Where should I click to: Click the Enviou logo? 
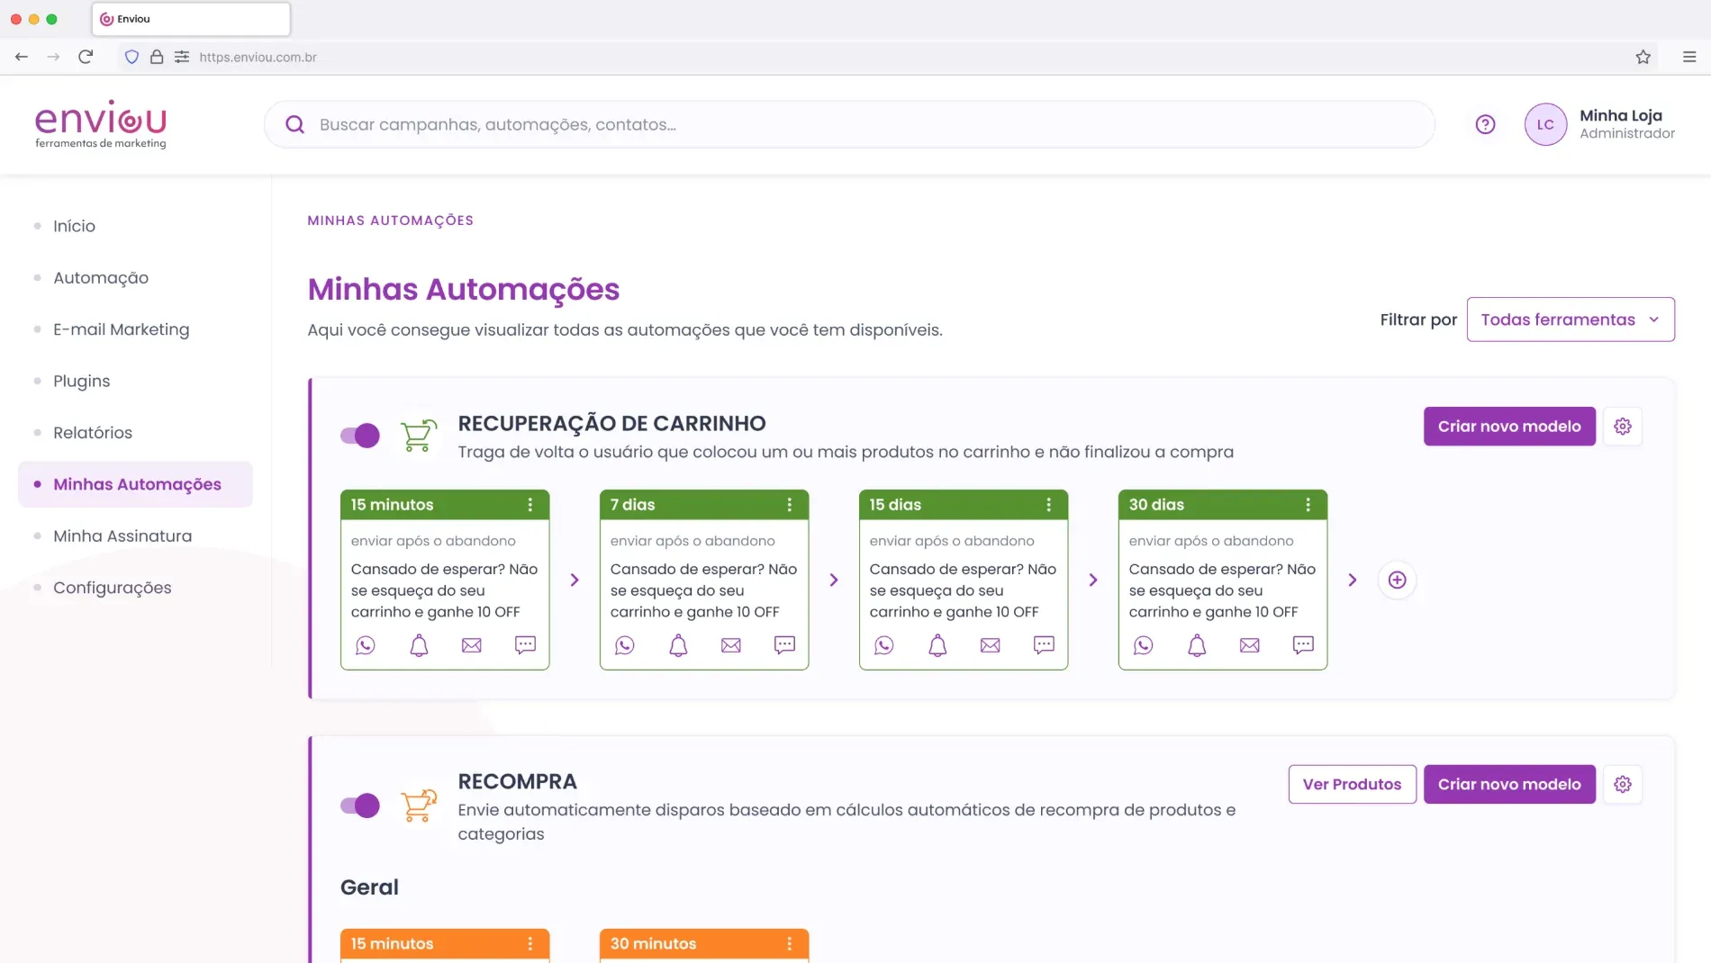click(101, 124)
